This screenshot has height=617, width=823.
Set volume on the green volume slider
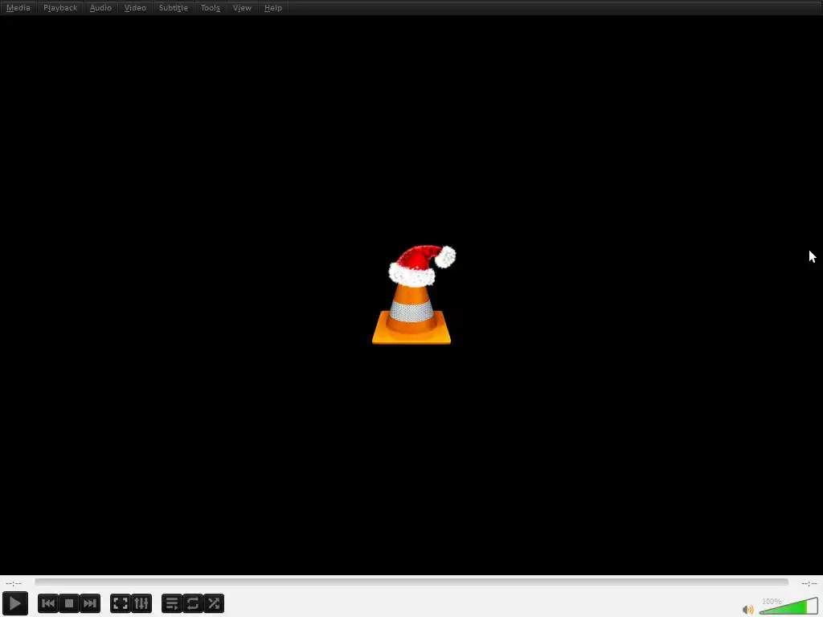click(788, 606)
